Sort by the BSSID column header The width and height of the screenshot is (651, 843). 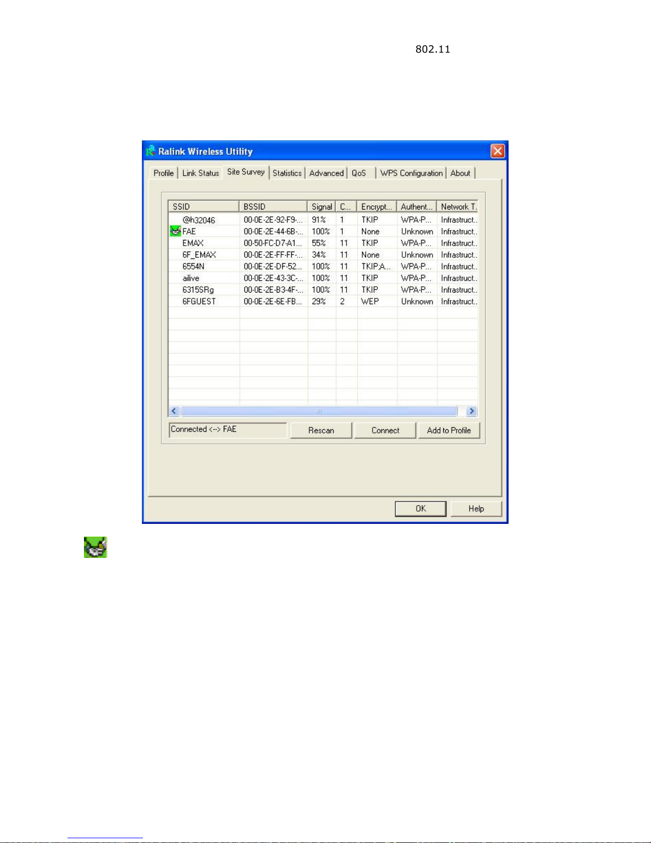[273, 206]
